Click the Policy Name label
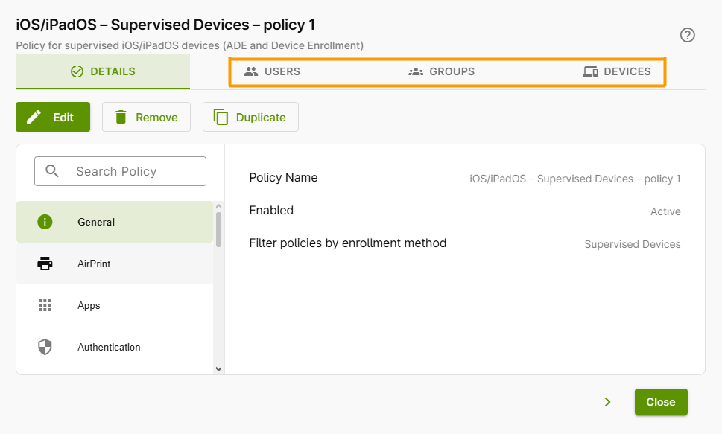Viewport: 722px width, 434px height. tap(283, 178)
